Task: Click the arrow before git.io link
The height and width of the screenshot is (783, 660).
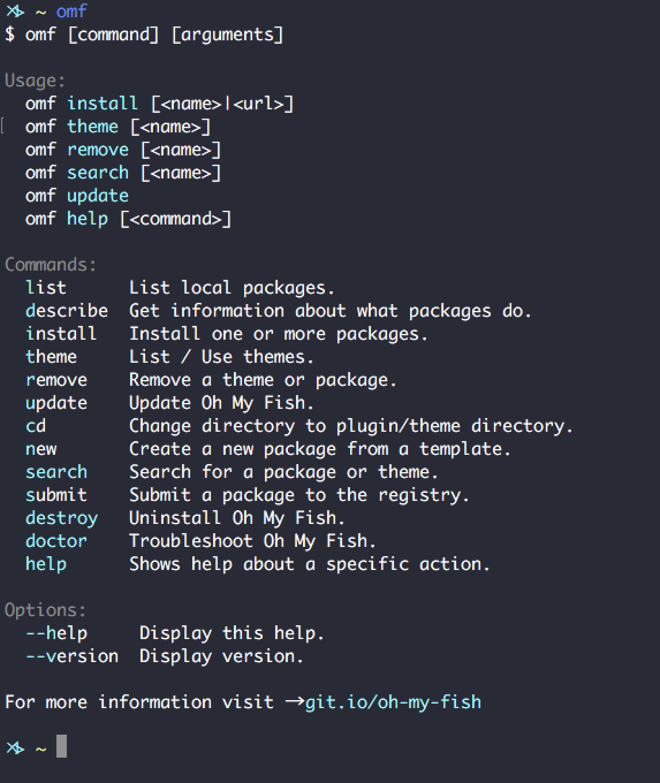Action: tap(294, 702)
